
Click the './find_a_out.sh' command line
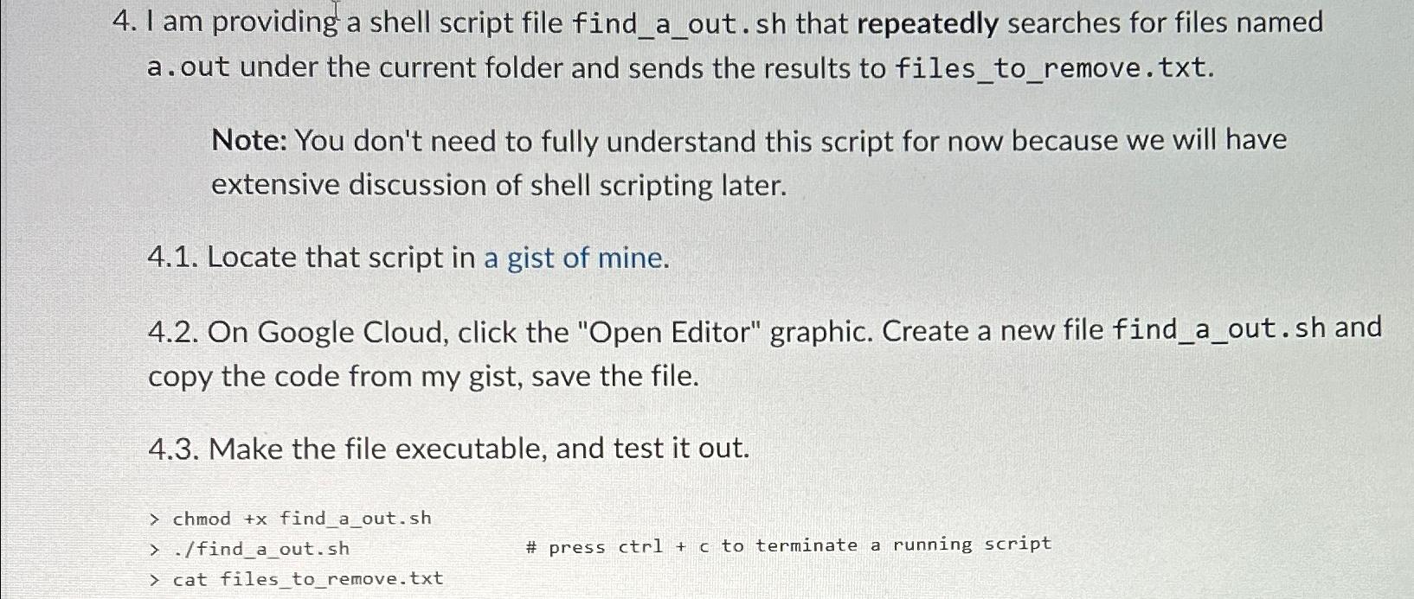click(261, 549)
